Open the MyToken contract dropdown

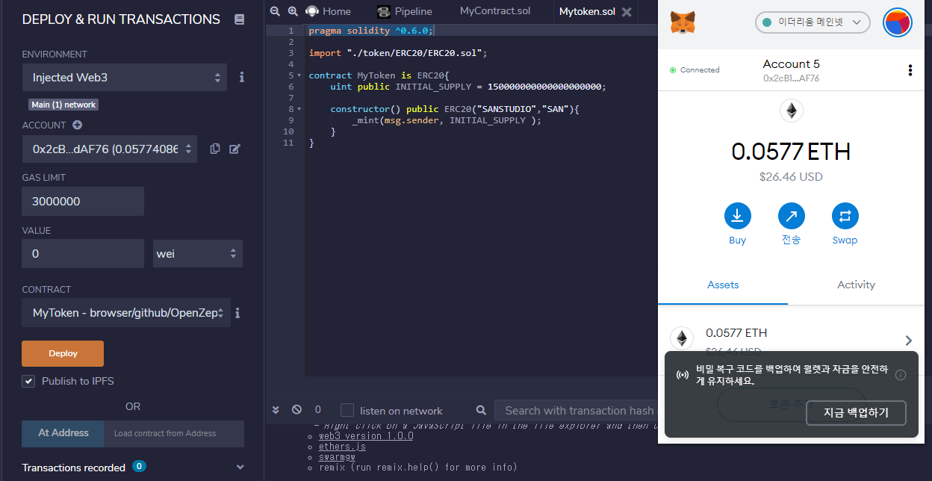coord(126,313)
